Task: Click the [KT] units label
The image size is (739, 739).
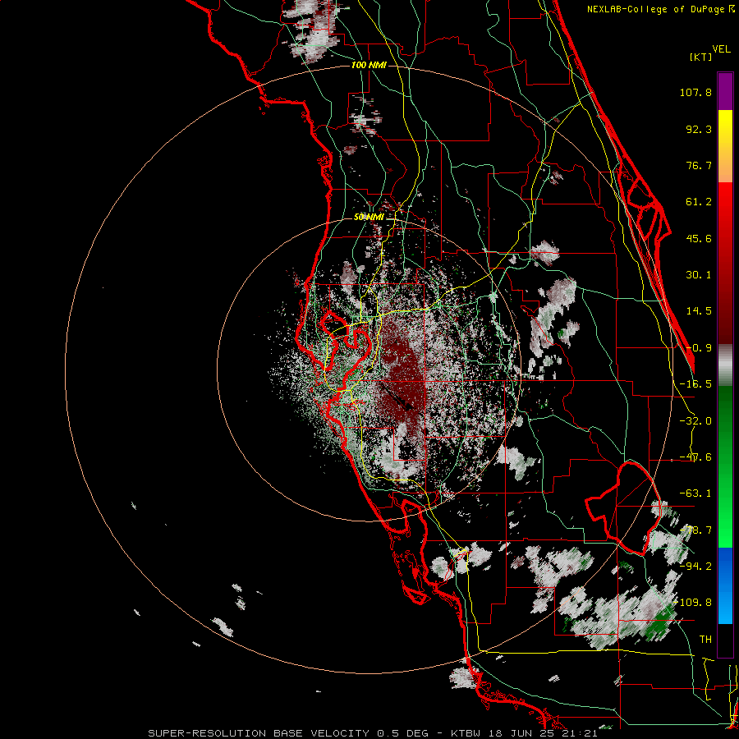Action: tap(700, 57)
